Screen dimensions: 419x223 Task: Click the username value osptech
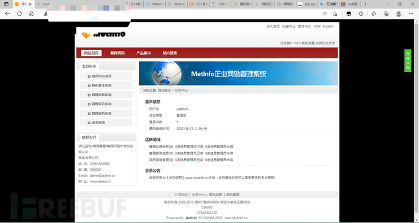click(182, 109)
